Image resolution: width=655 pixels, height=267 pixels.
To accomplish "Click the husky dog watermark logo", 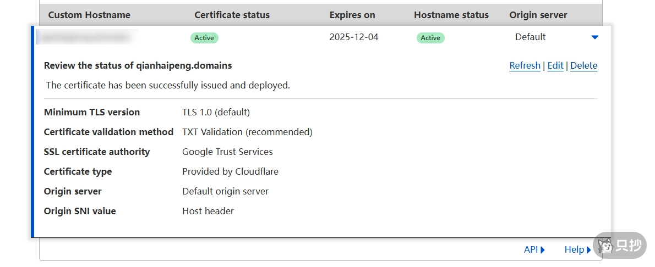I will tap(607, 246).
